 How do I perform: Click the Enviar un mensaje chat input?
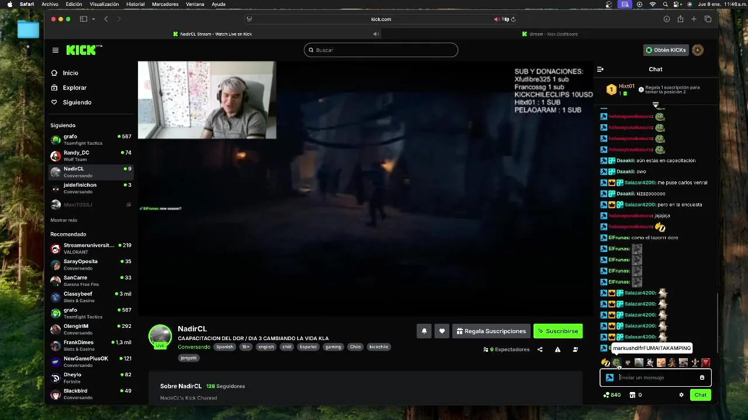(657, 377)
